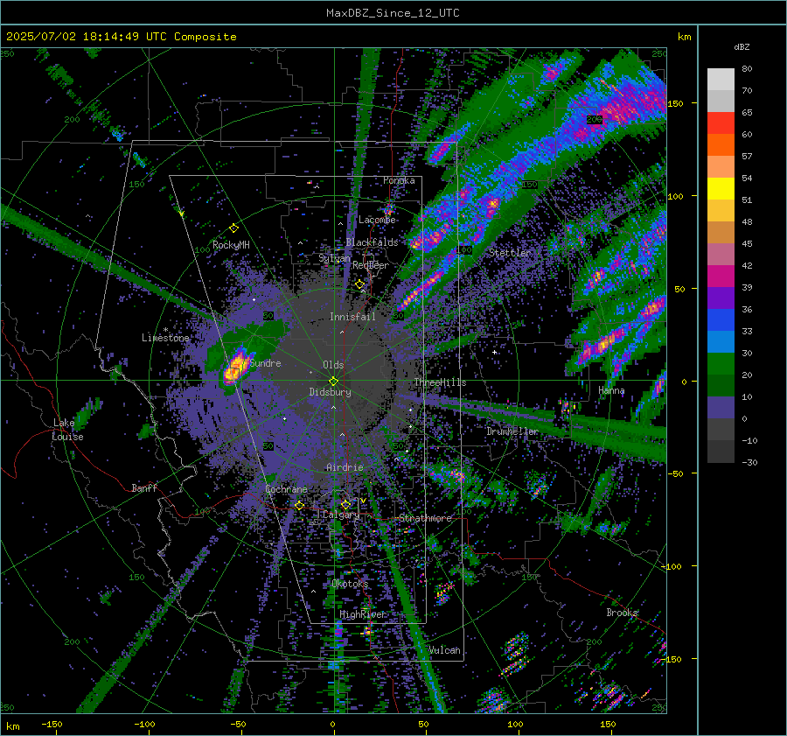Click the Didsbury city label

click(x=330, y=392)
